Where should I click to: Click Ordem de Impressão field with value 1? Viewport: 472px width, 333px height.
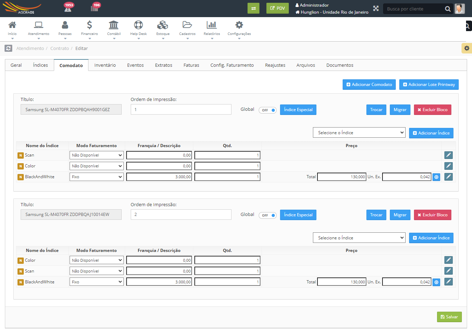point(181,109)
